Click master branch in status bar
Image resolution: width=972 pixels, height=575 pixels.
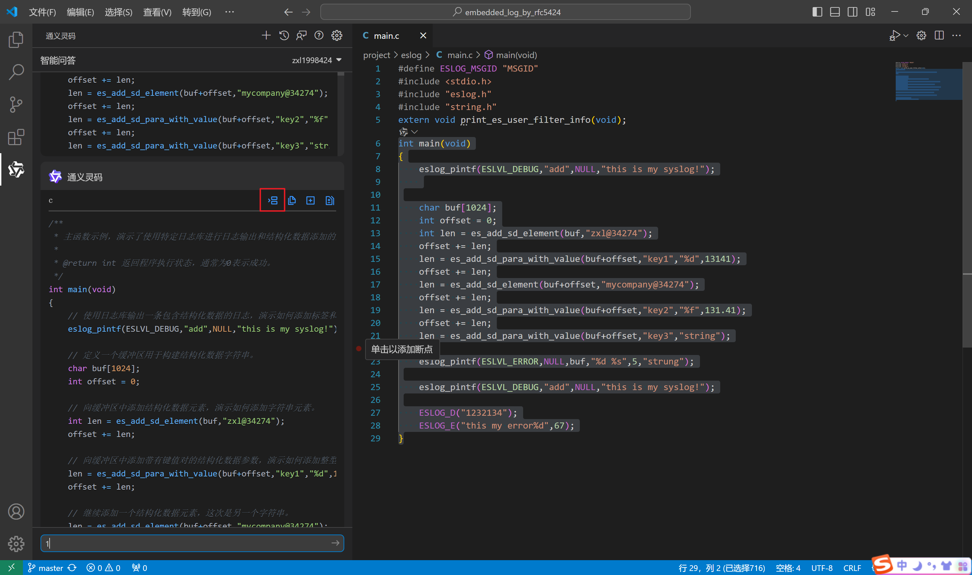45,568
